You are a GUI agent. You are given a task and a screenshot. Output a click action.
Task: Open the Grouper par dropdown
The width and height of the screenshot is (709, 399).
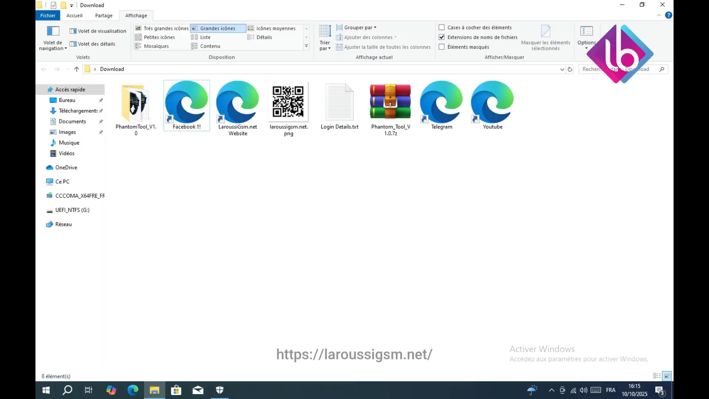(356, 28)
